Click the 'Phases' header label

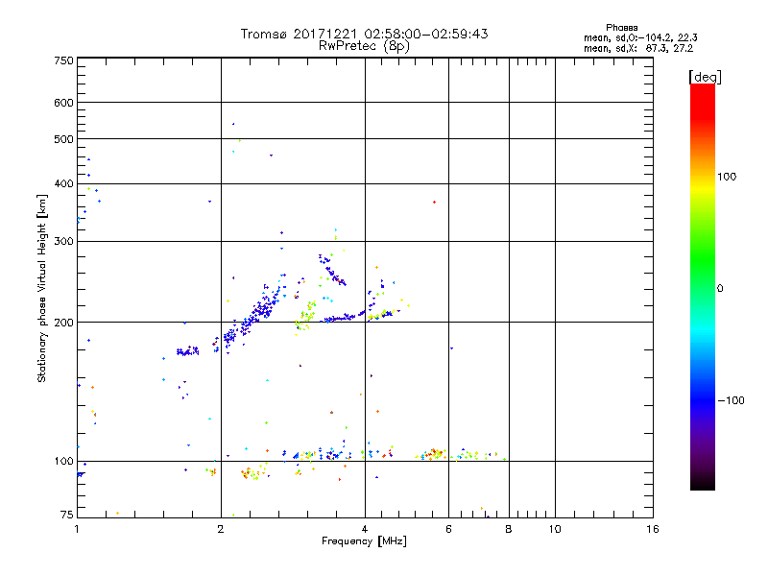pyautogui.click(x=621, y=28)
